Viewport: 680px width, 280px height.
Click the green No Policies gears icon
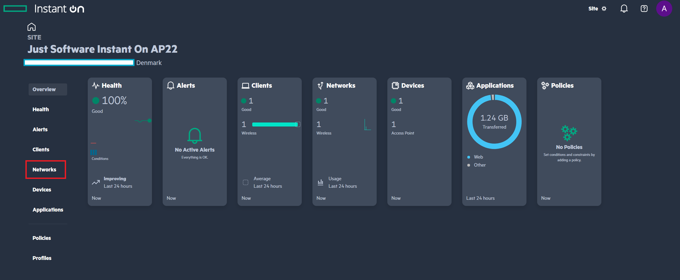(x=569, y=133)
